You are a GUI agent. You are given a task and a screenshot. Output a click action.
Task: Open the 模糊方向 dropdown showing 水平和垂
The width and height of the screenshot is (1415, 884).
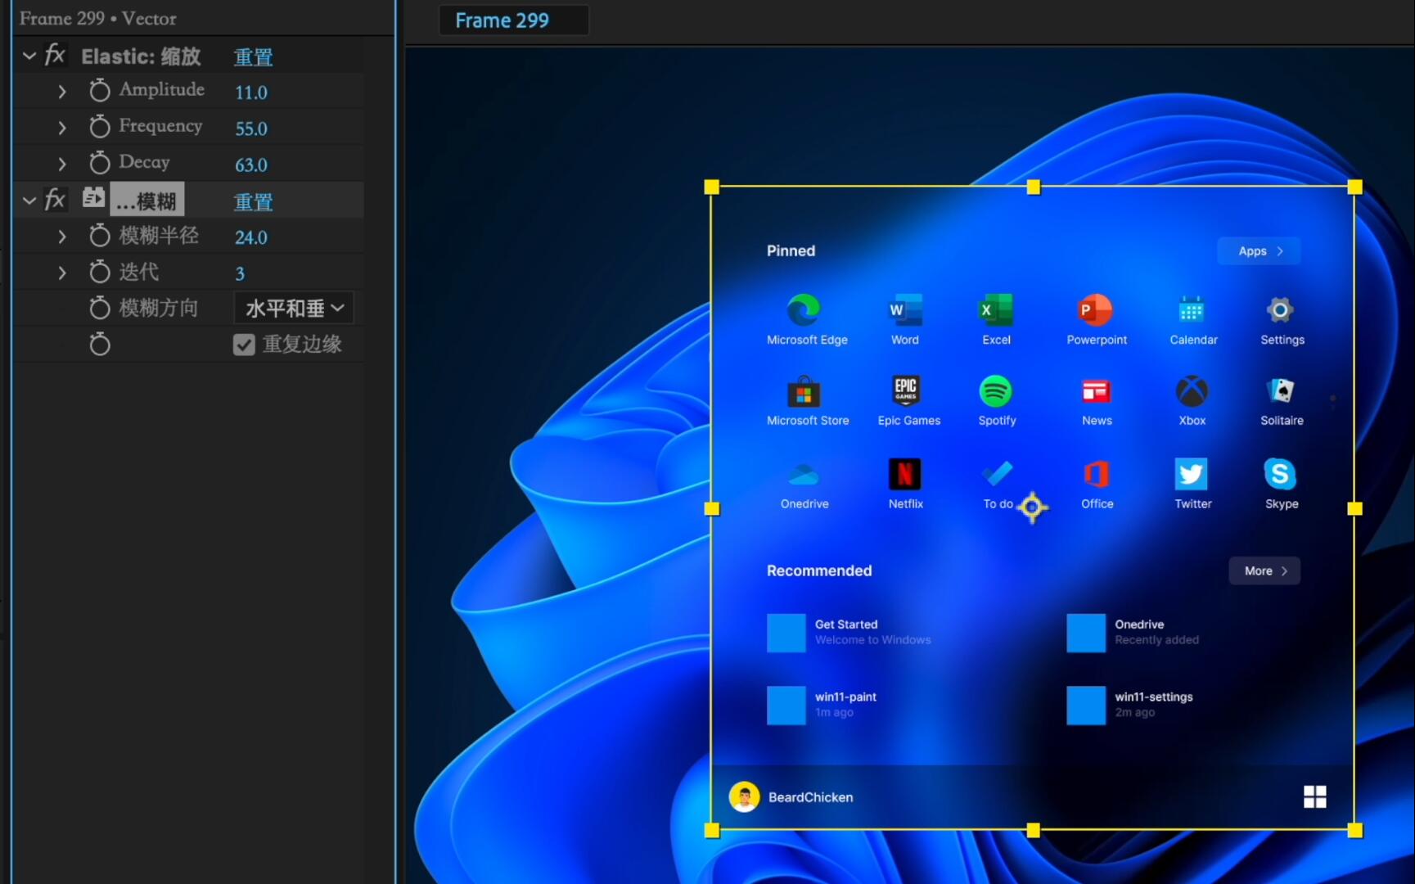click(294, 308)
